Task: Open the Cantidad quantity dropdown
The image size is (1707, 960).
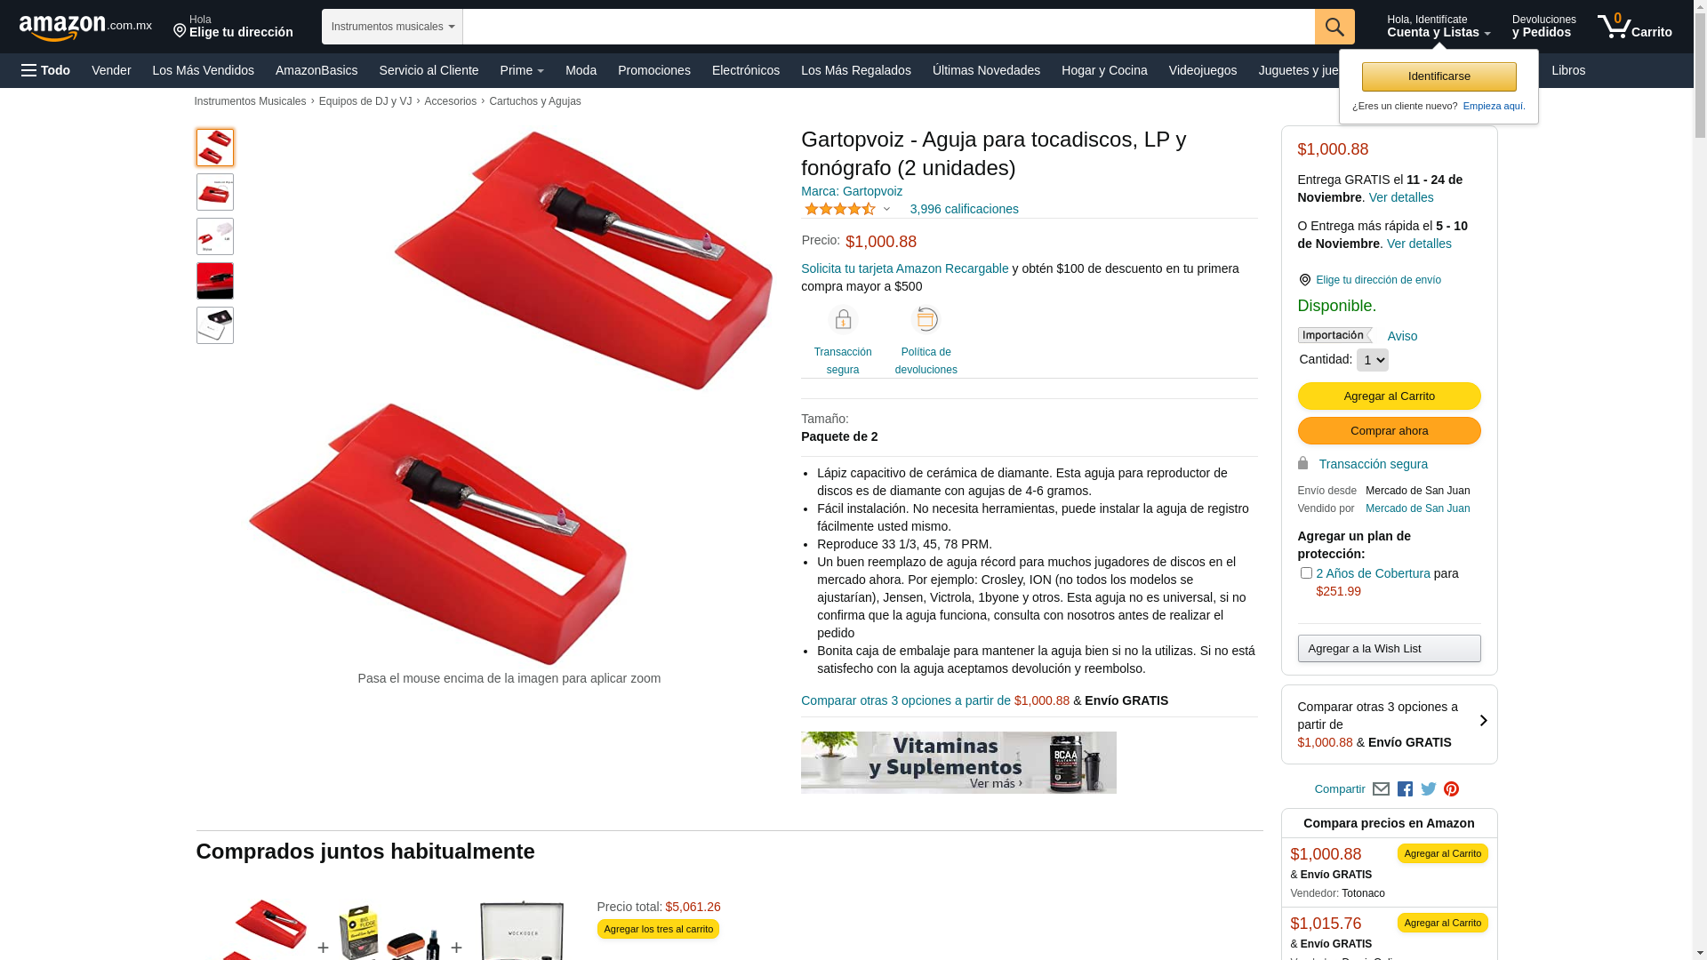Action: pos(1372,360)
